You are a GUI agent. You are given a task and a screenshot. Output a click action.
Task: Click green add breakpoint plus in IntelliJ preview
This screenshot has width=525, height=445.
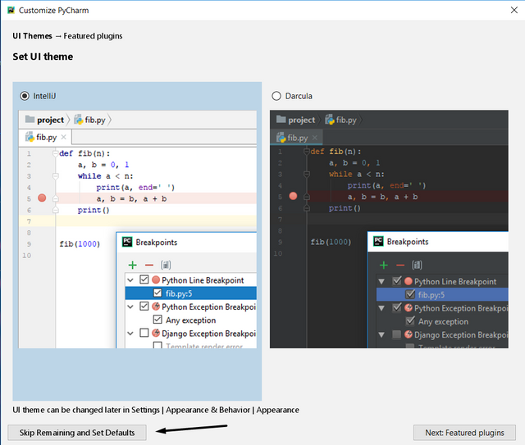(x=133, y=265)
